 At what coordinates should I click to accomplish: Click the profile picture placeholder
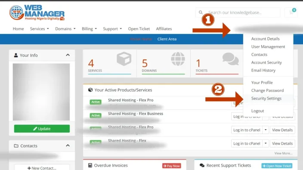tap(41, 92)
